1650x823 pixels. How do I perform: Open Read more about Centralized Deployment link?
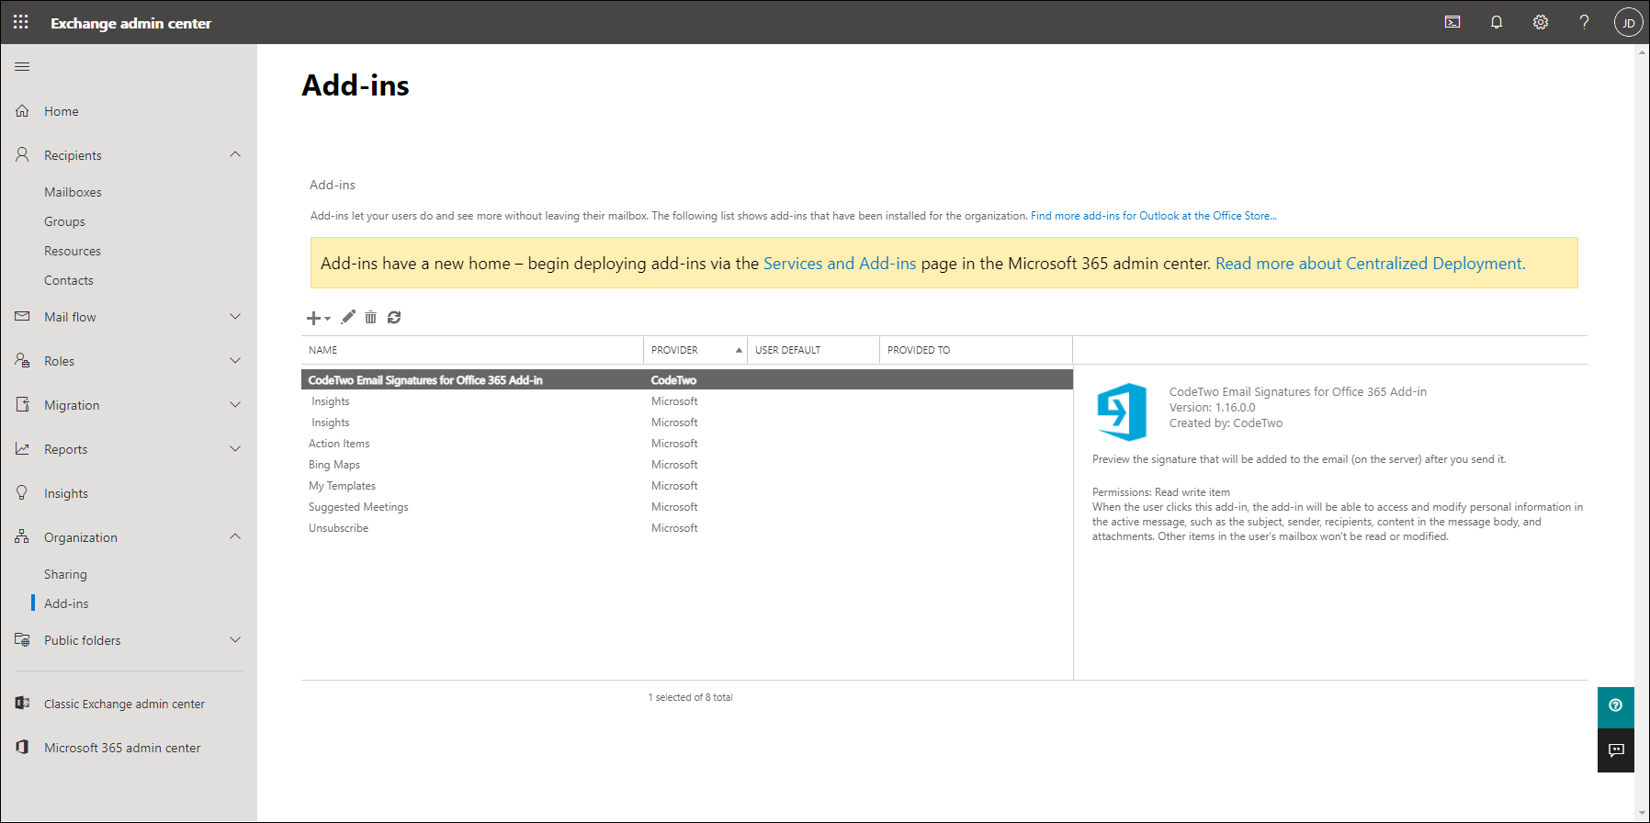1370,264
